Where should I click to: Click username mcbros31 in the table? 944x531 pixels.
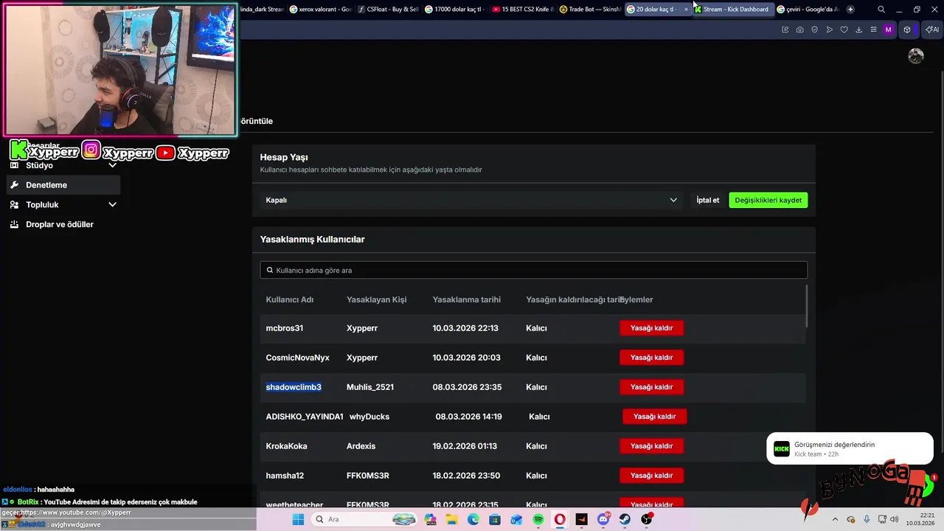[285, 328]
